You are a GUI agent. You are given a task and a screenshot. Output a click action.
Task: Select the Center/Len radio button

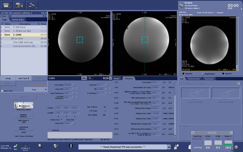(x=62, y=120)
